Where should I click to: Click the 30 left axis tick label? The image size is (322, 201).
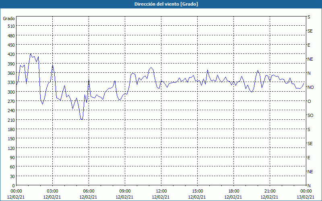(x=12, y=176)
